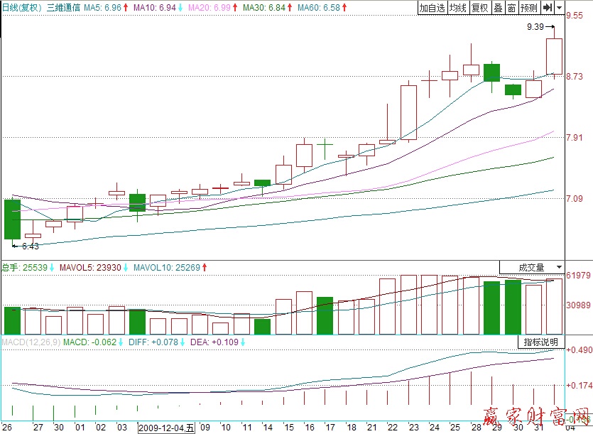The height and width of the screenshot is (434, 593).
Task: Select the MACD(12,26,9) parameter label
Action: click(29, 342)
